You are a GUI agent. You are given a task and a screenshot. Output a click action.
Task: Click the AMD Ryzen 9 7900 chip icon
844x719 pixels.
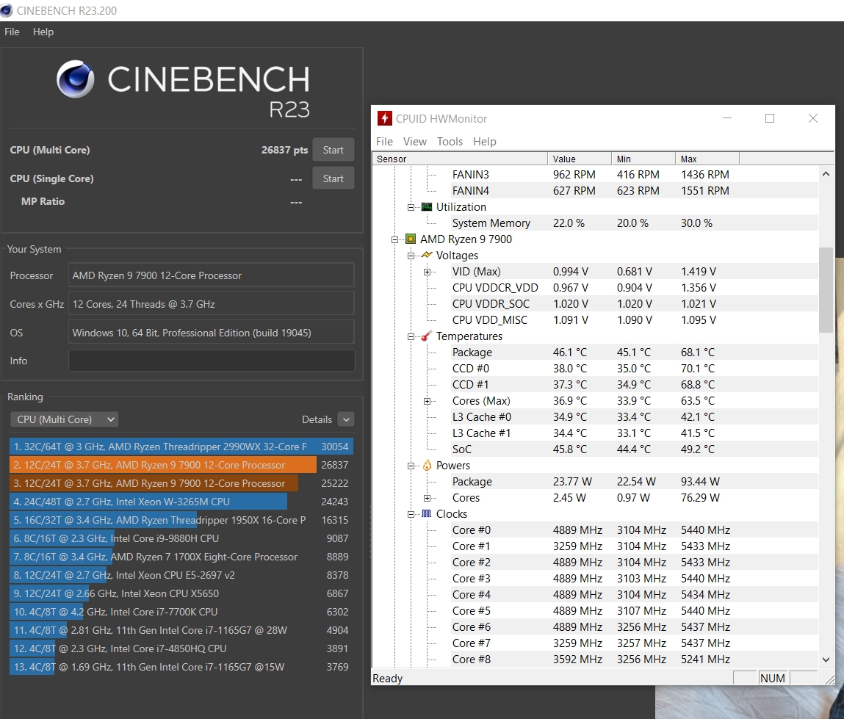pyautogui.click(x=410, y=239)
